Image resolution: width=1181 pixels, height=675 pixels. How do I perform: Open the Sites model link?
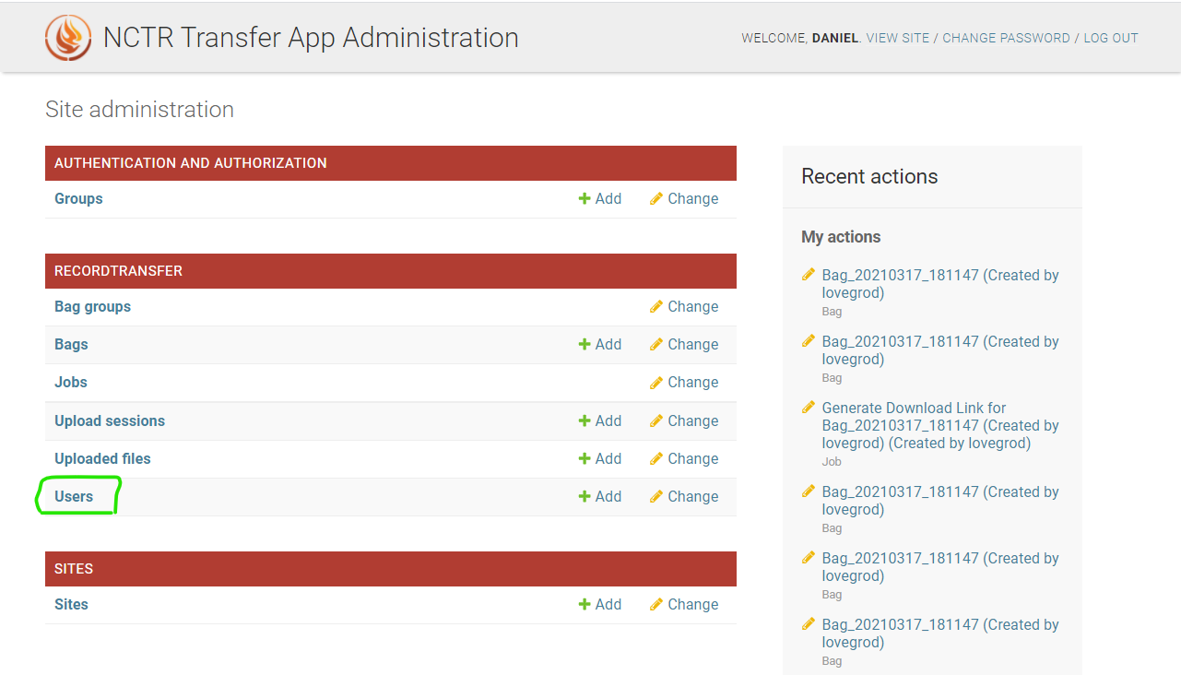[x=71, y=604]
